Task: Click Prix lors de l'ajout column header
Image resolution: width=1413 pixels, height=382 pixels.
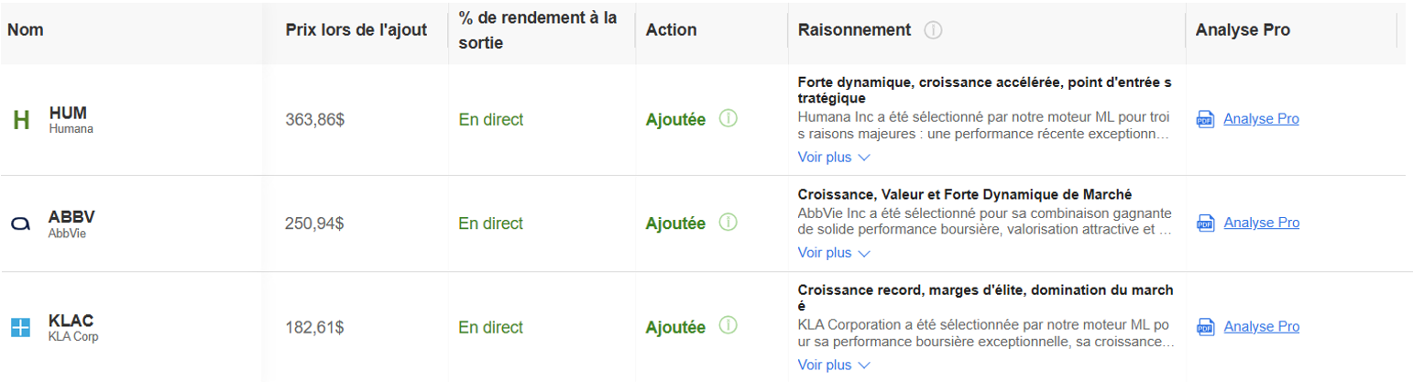Action: coord(356,30)
